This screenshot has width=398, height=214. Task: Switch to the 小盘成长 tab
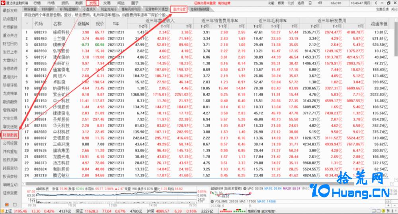(x=89, y=10)
